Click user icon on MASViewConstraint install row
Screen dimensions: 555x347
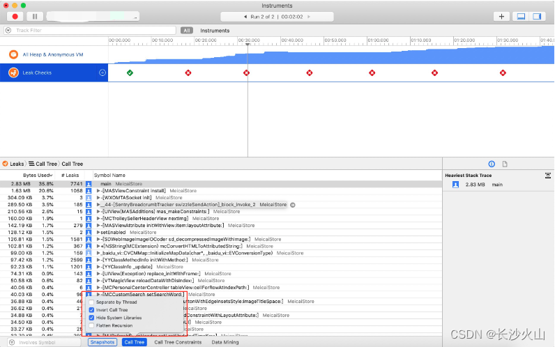click(x=89, y=191)
